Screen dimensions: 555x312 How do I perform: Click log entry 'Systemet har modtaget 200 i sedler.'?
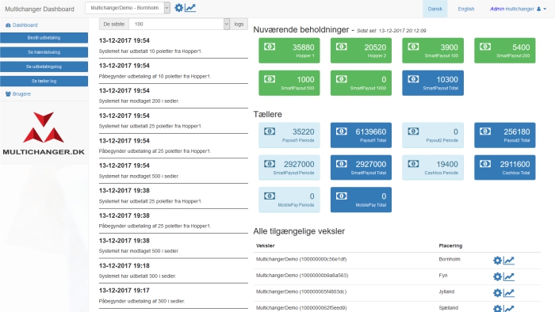(x=139, y=101)
